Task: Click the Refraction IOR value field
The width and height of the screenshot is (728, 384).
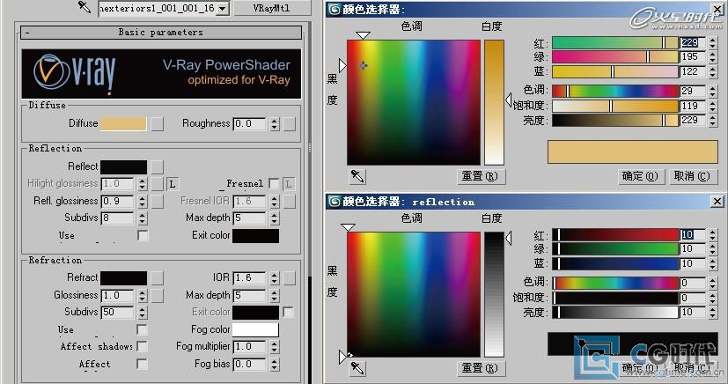Action: click(250, 278)
